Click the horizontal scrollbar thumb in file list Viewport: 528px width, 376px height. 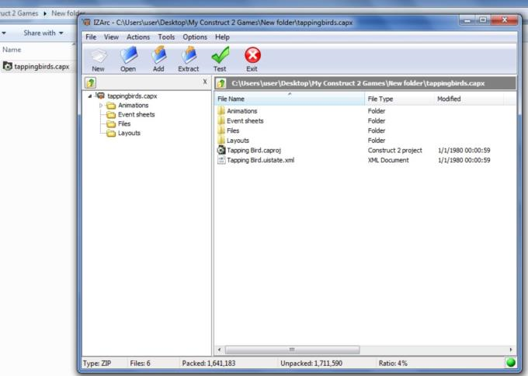tap(292, 350)
